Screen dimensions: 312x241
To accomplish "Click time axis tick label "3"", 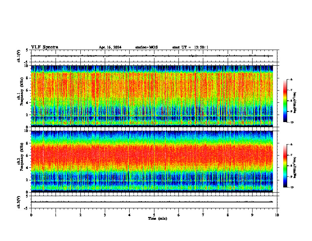I will click(x=105, y=215).
